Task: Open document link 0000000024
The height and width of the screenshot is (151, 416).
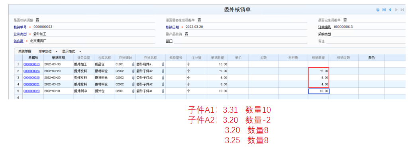Action: coord(31,71)
